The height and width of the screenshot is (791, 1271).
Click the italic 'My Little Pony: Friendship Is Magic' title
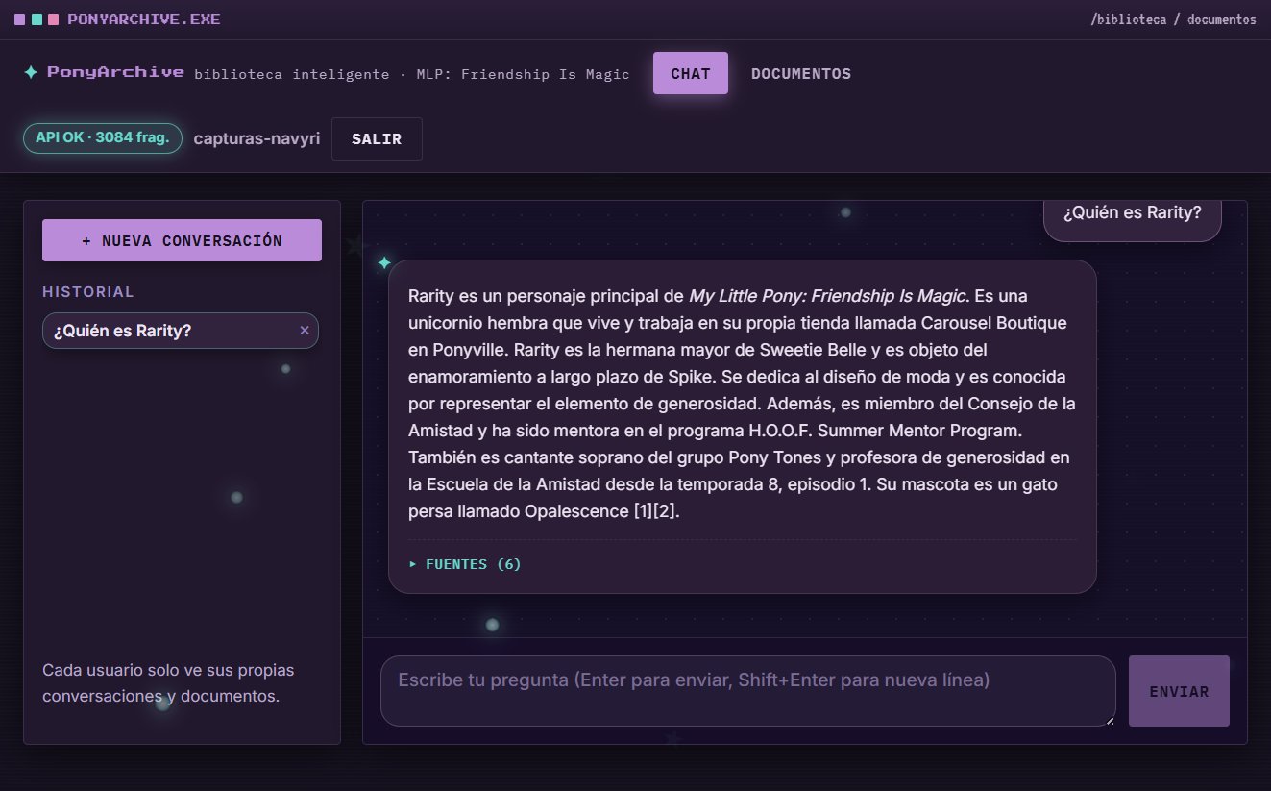click(x=827, y=295)
